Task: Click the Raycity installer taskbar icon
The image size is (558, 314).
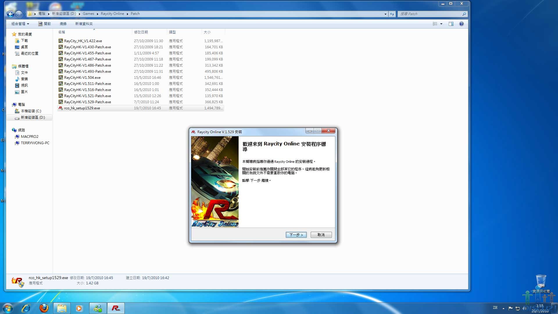Action: 116,308
